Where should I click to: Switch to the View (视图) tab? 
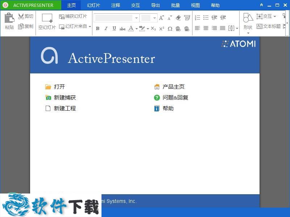[x=195, y=5]
